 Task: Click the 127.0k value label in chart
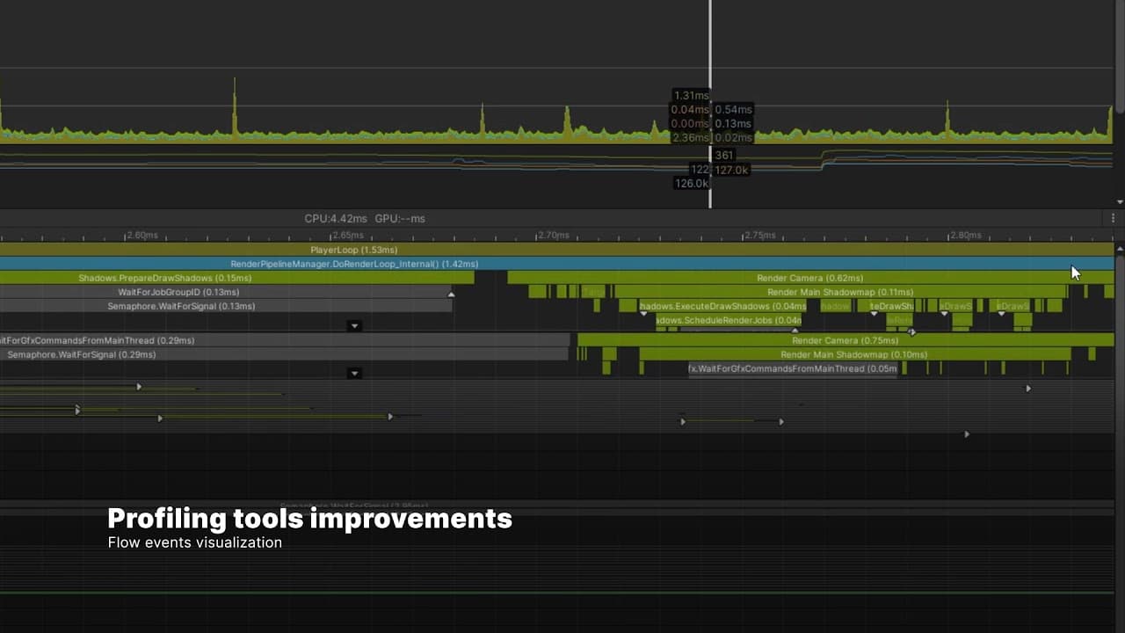click(731, 170)
